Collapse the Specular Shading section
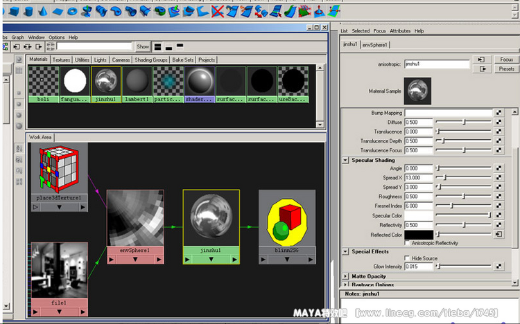 345,160
